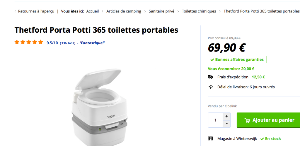Navigate to Toilettes chimiques breadcrumb
This screenshot has height=146, width=300.
pos(199,11)
